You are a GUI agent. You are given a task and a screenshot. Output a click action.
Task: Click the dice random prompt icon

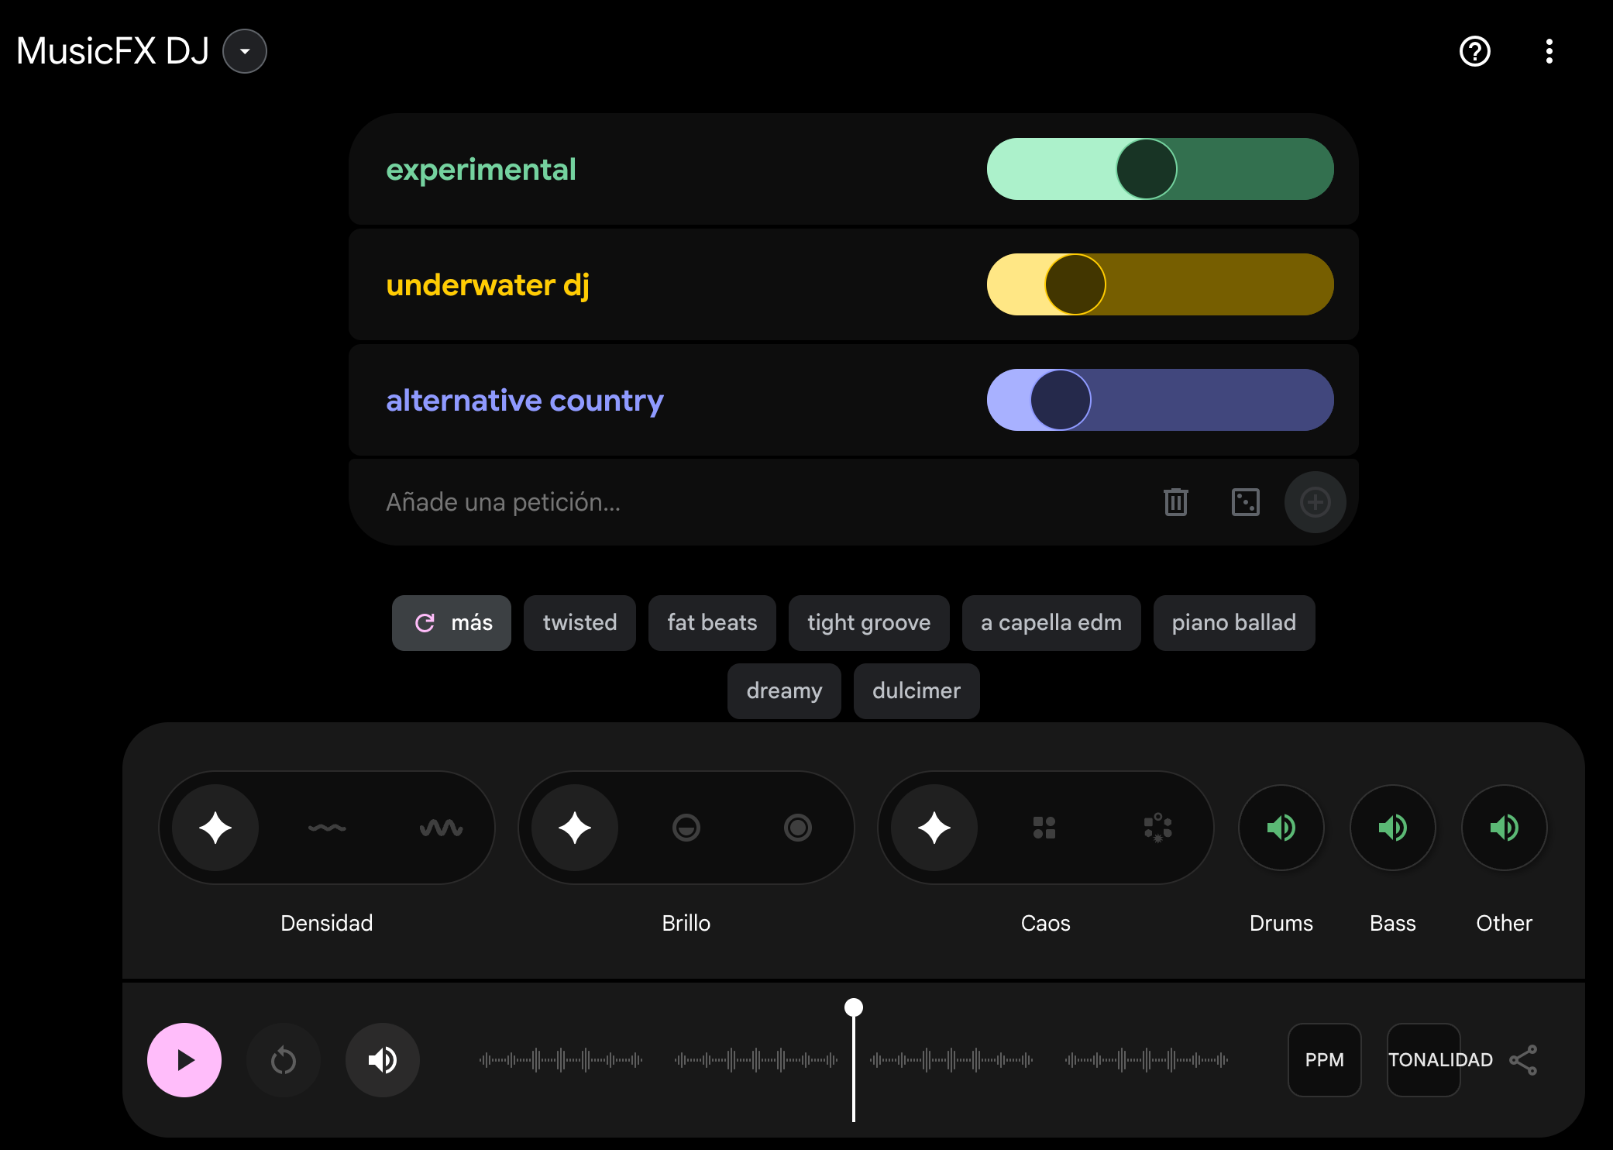[1245, 502]
